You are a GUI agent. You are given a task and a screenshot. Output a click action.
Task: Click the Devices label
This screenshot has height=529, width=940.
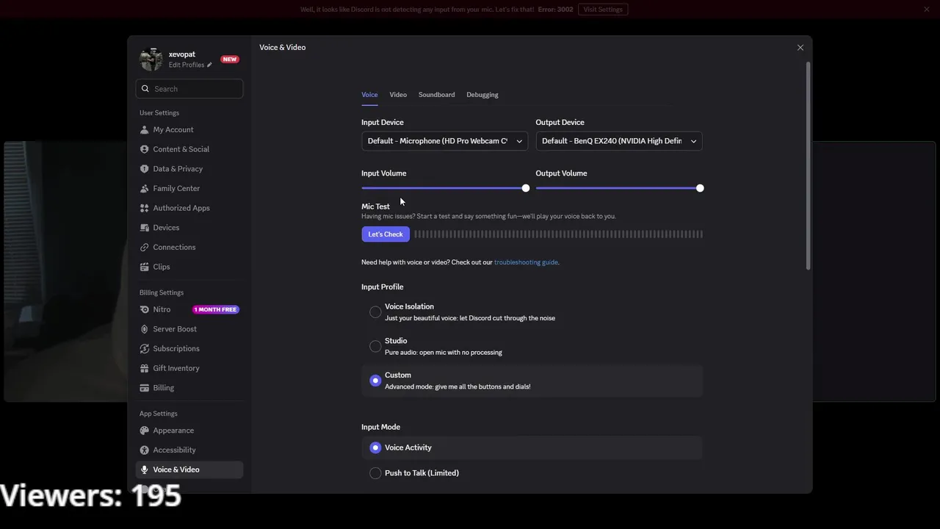click(166, 228)
